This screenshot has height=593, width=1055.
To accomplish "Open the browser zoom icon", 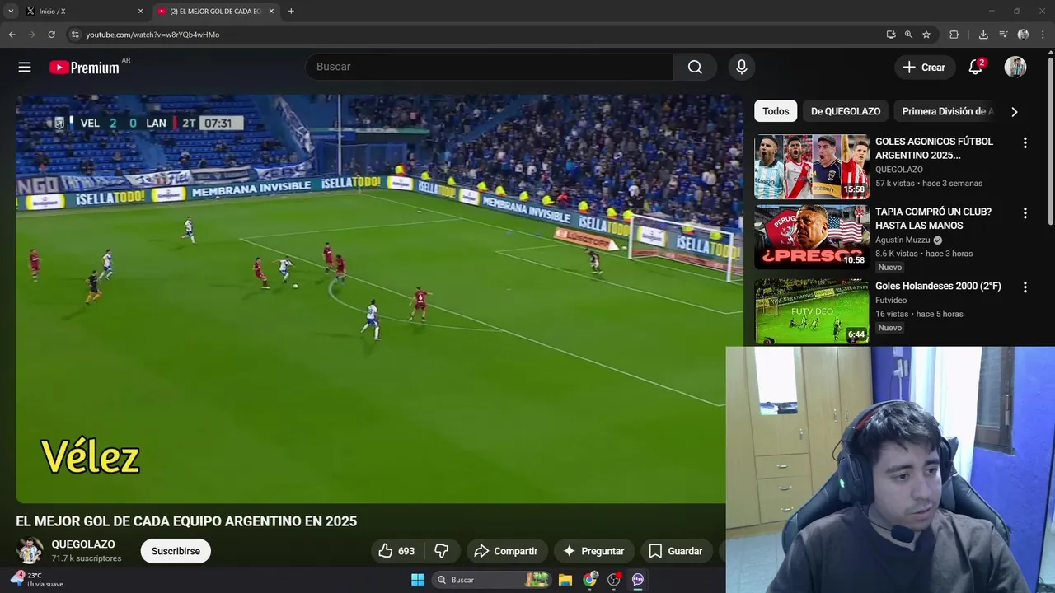I will pyautogui.click(x=908, y=35).
